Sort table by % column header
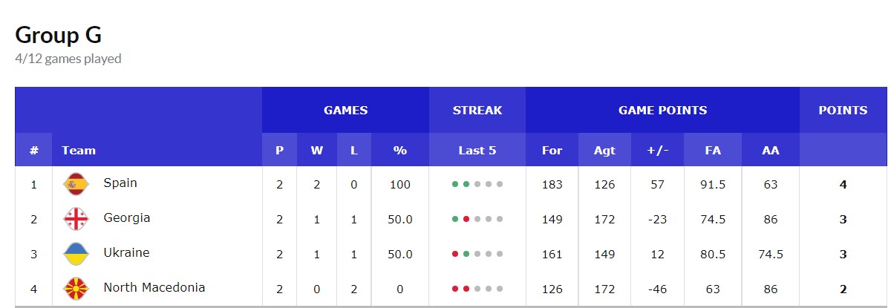Viewport: 891px width, 308px height. point(400,150)
